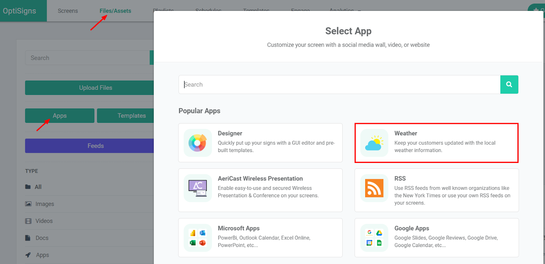
Task: Open the Files/Assets tab
Action: [x=115, y=11]
